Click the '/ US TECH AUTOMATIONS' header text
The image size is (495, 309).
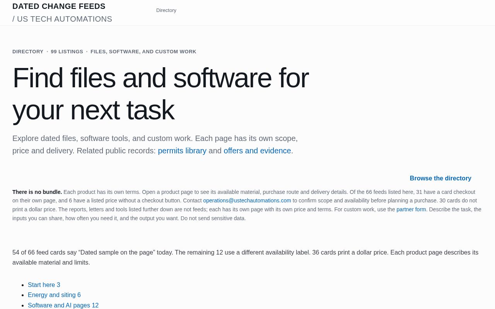coord(62,19)
